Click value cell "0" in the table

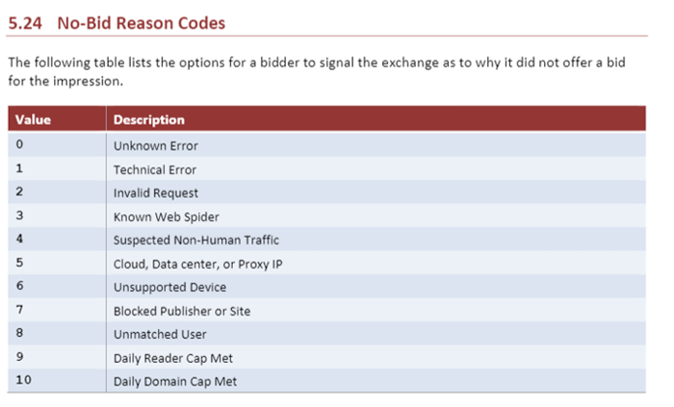coord(20,145)
